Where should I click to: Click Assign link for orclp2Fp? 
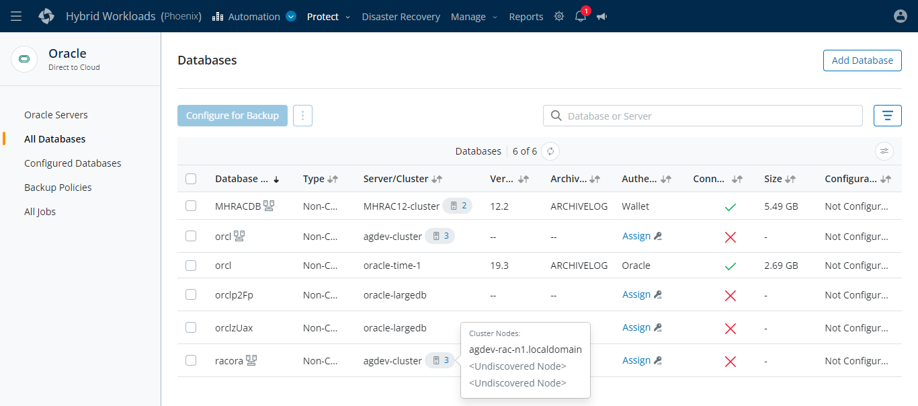coord(636,294)
